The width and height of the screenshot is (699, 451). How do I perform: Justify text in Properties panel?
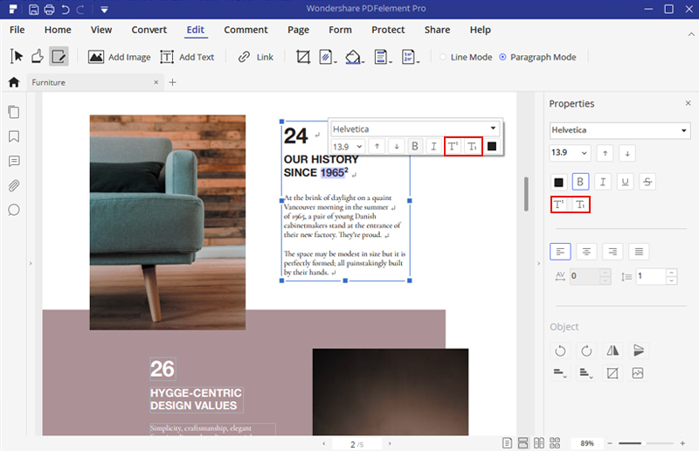click(x=639, y=252)
